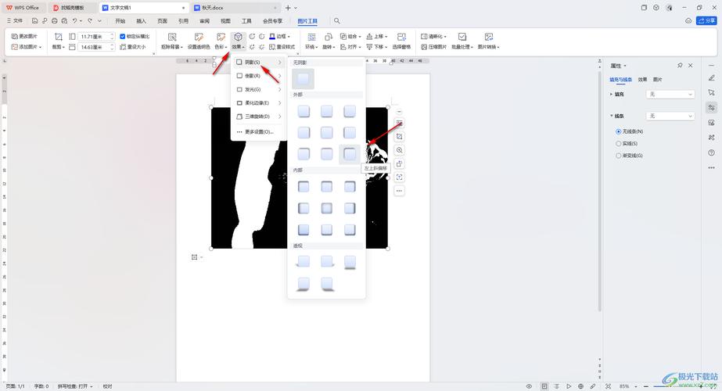Toggle the 锁定纵横比 lock aspect ratio checkbox
722x391 pixels.
click(122, 36)
